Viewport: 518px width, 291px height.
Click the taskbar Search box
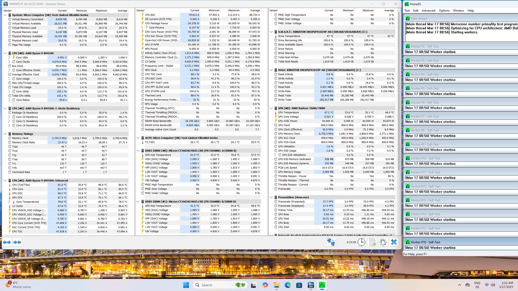pos(220,285)
